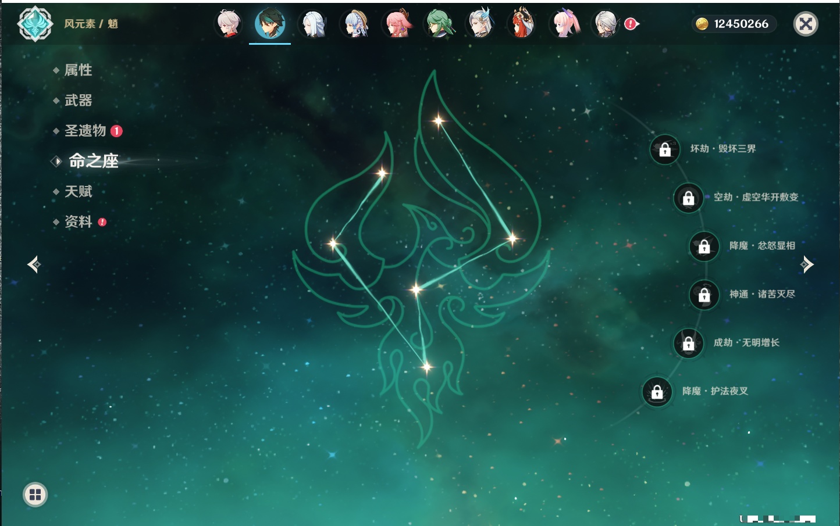
Task: Click the bottom star of the constellation
Action: point(427,367)
